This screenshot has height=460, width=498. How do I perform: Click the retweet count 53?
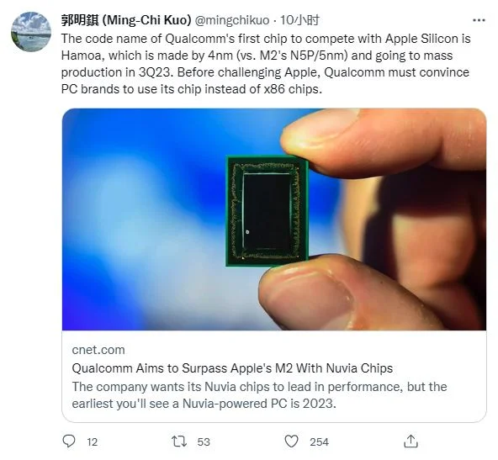pos(204,441)
